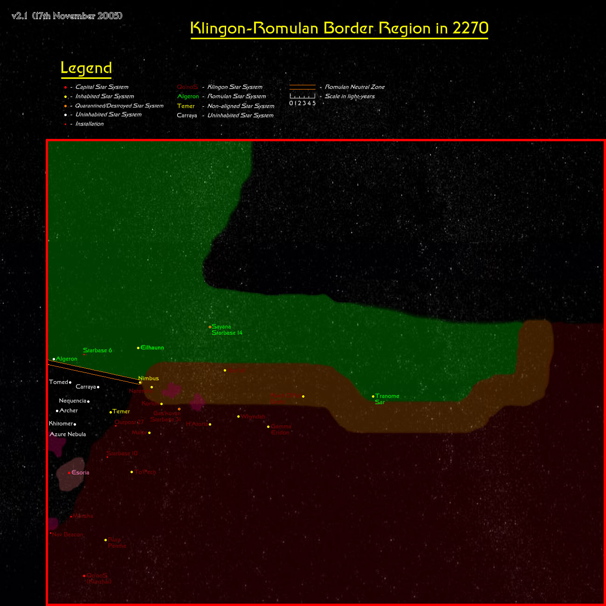This screenshot has height=606, width=606.
Task: Click the red Capital Star System legend dot
Action: click(x=66, y=88)
